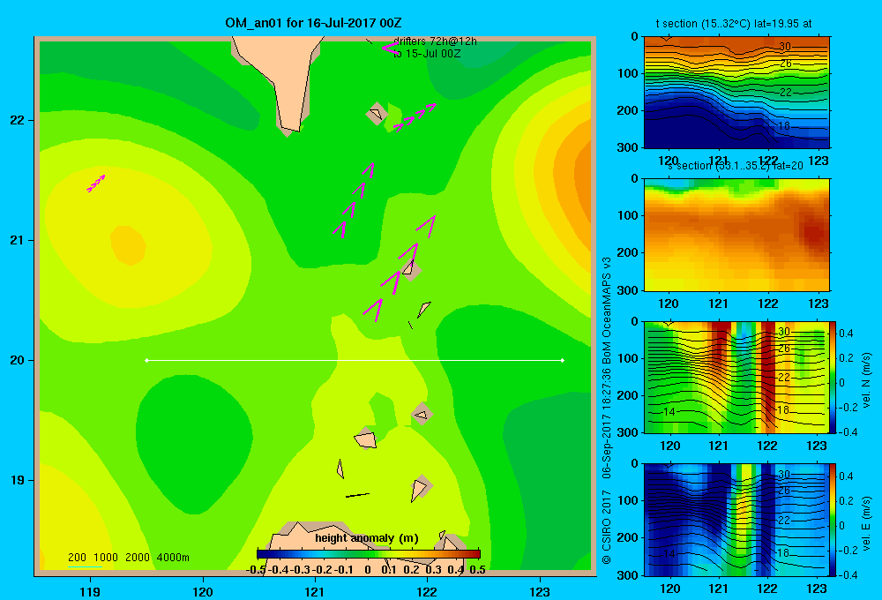The image size is (882, 600).
Task: Click the "drifters 72h@12h" legend text
Action: [435, 41]
